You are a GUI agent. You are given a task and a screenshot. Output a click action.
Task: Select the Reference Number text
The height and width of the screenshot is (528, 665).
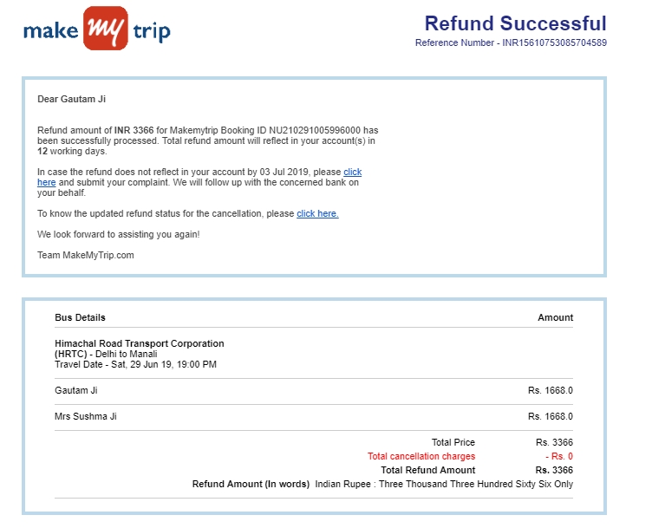511,42
